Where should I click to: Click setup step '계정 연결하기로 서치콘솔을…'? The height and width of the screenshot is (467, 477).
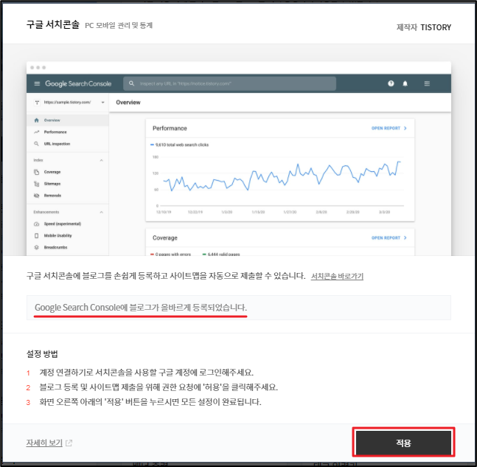[x=146, y=373]
